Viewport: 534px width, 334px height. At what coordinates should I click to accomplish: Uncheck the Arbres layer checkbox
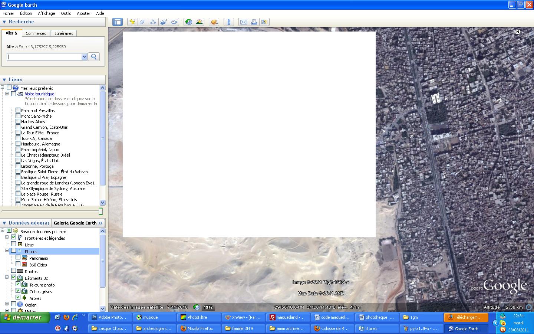click(18, 298)
